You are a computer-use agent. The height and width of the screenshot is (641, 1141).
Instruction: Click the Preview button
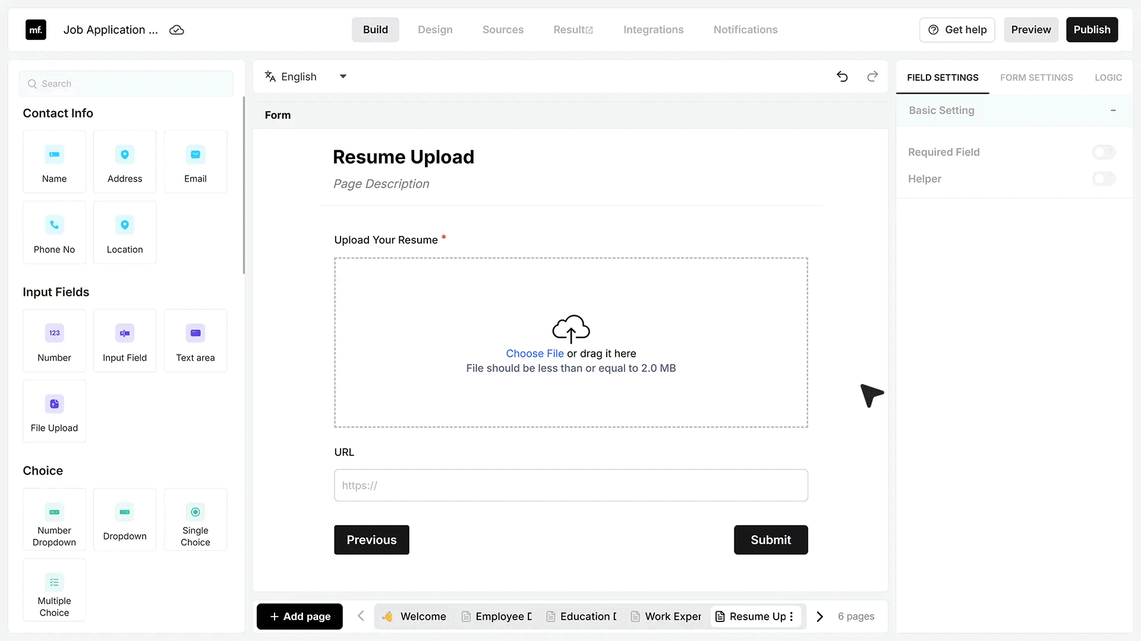tap(1031, 30)
